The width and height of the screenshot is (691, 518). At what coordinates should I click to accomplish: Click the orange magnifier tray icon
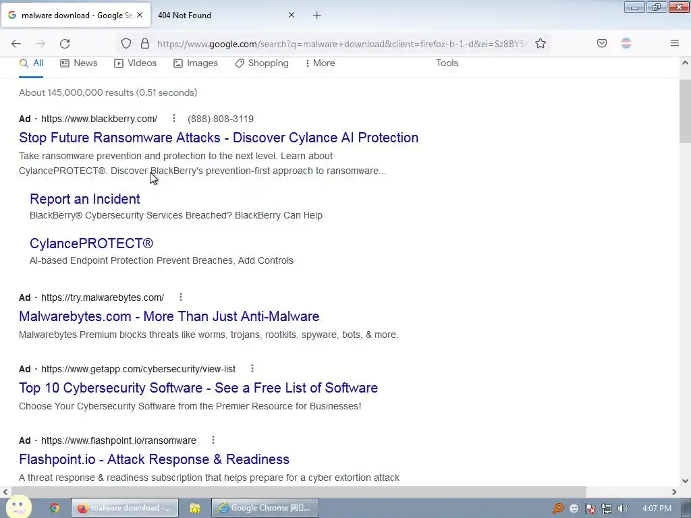click(x=558, y=509)
